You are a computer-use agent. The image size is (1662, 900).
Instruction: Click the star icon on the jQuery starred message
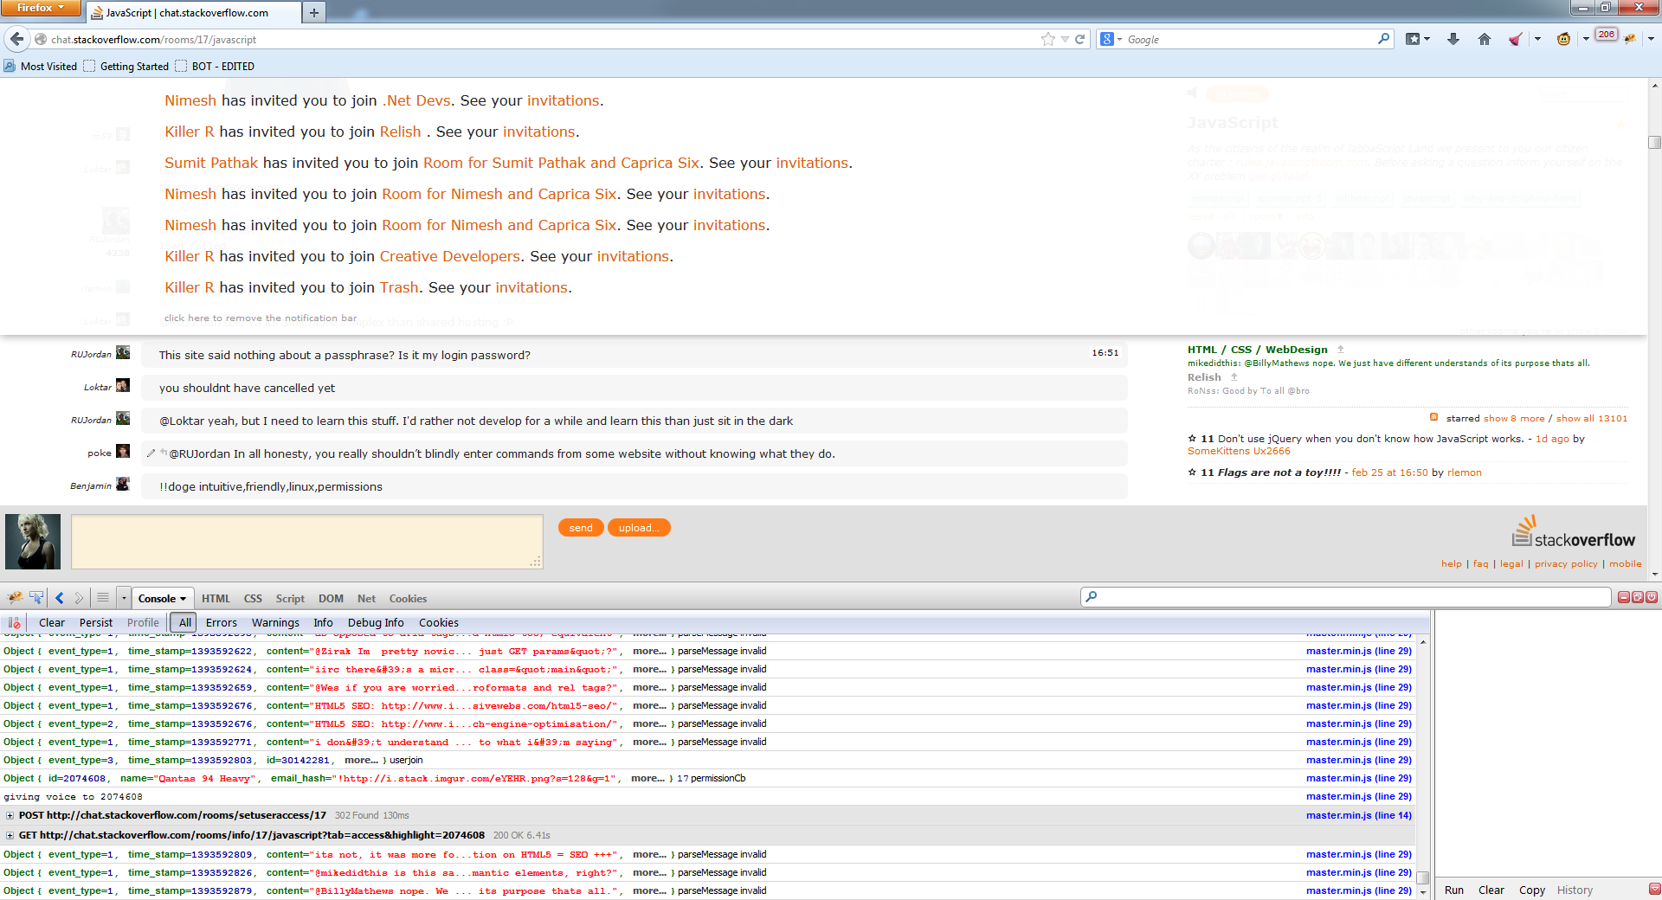[1192, 439]
